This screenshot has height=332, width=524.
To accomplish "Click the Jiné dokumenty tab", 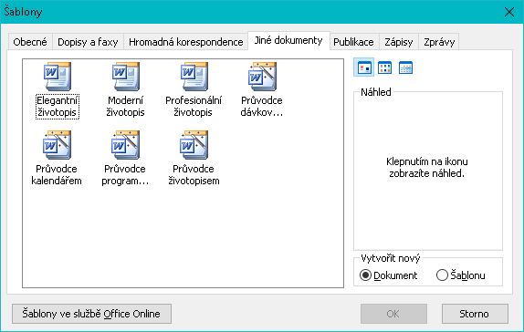I will (x=288, y=41).
